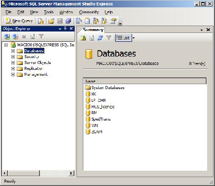
Task: Click the Refresh icon in Summary toolbar
Action: 92,38
